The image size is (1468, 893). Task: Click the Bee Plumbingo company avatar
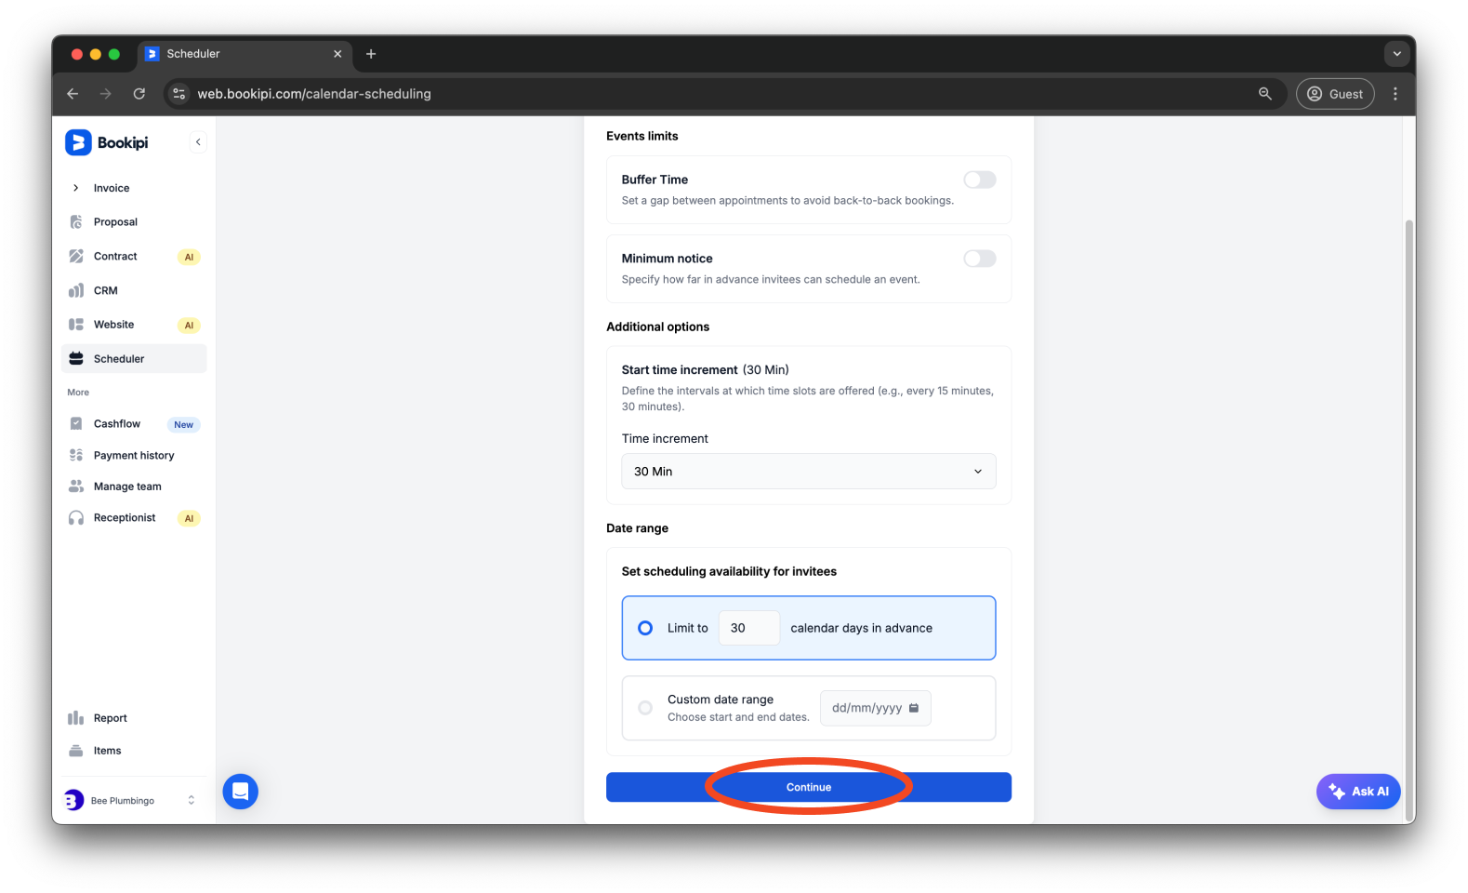point(73,800)
